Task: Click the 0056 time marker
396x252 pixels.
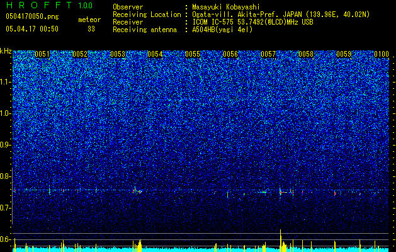Action: point(230,54)
